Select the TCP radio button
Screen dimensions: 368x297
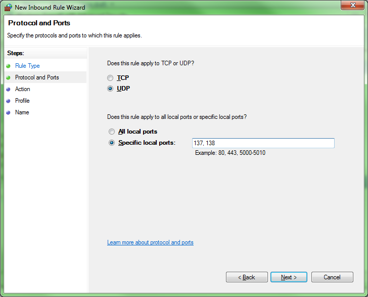coord(110,78)
